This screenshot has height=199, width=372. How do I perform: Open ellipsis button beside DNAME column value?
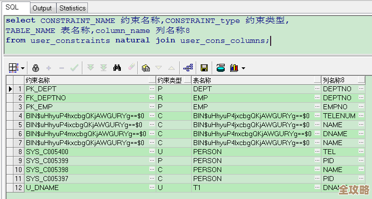coord(362,133)
